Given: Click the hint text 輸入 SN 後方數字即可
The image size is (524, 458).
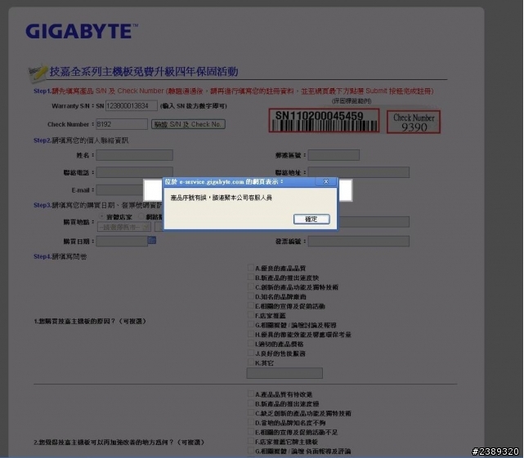Looking at the screenshot, I should tap(194, 106).
